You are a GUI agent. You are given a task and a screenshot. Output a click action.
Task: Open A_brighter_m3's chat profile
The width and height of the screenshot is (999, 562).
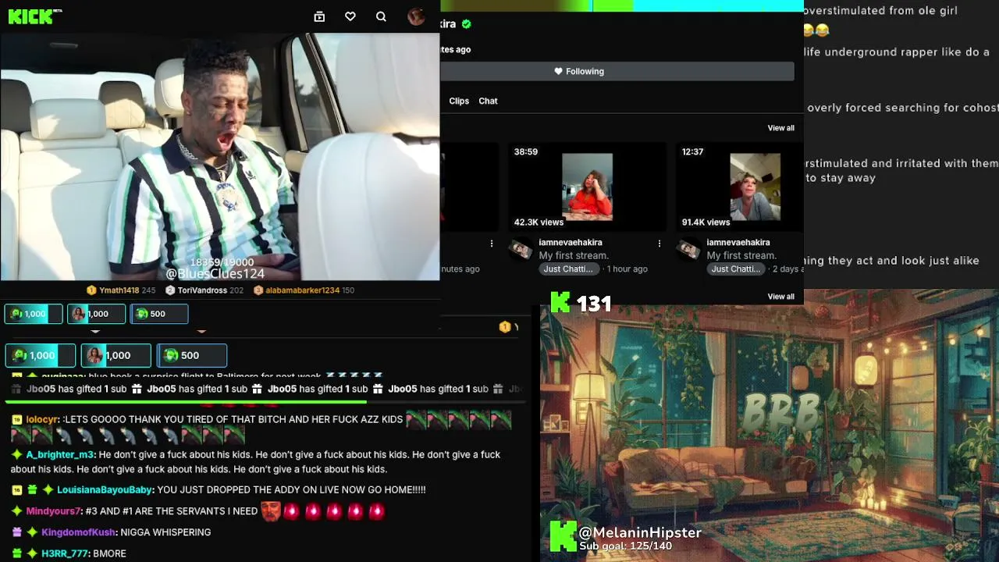61,455
